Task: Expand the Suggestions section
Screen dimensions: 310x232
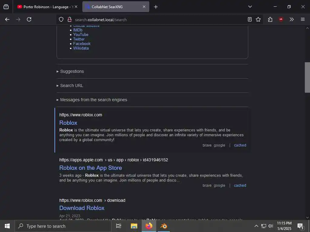Action: (72, 71)
